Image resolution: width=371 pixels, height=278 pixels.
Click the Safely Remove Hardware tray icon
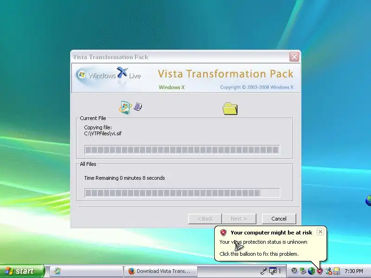point(303,271)
